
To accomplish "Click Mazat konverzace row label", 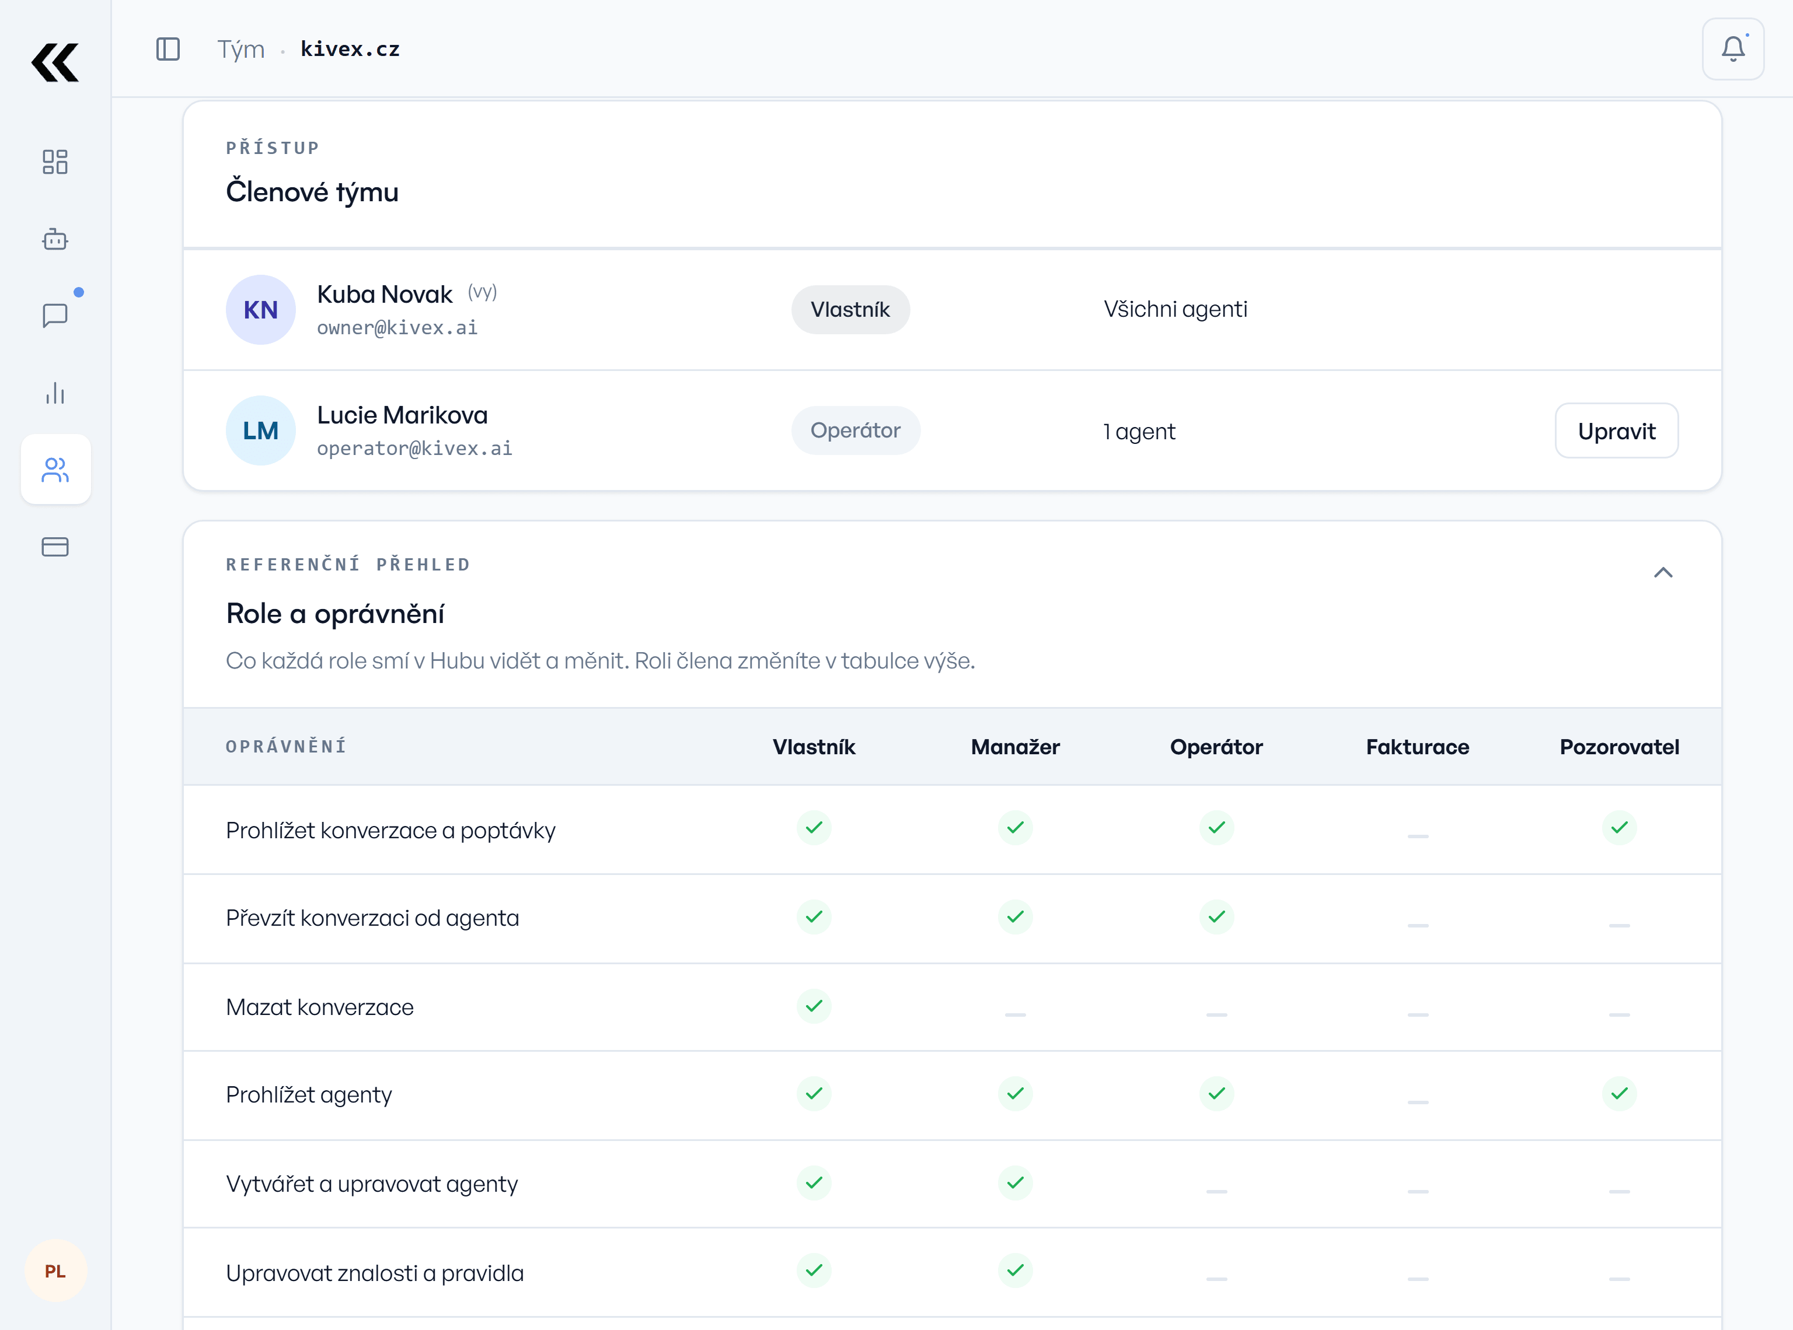I will [319, 1007].
